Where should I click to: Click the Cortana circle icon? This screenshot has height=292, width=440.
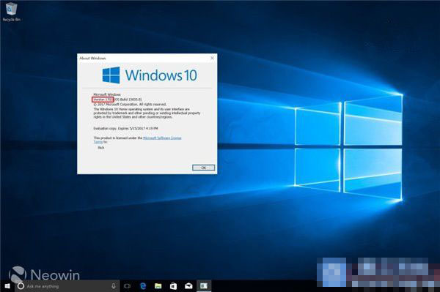point(21,286)
